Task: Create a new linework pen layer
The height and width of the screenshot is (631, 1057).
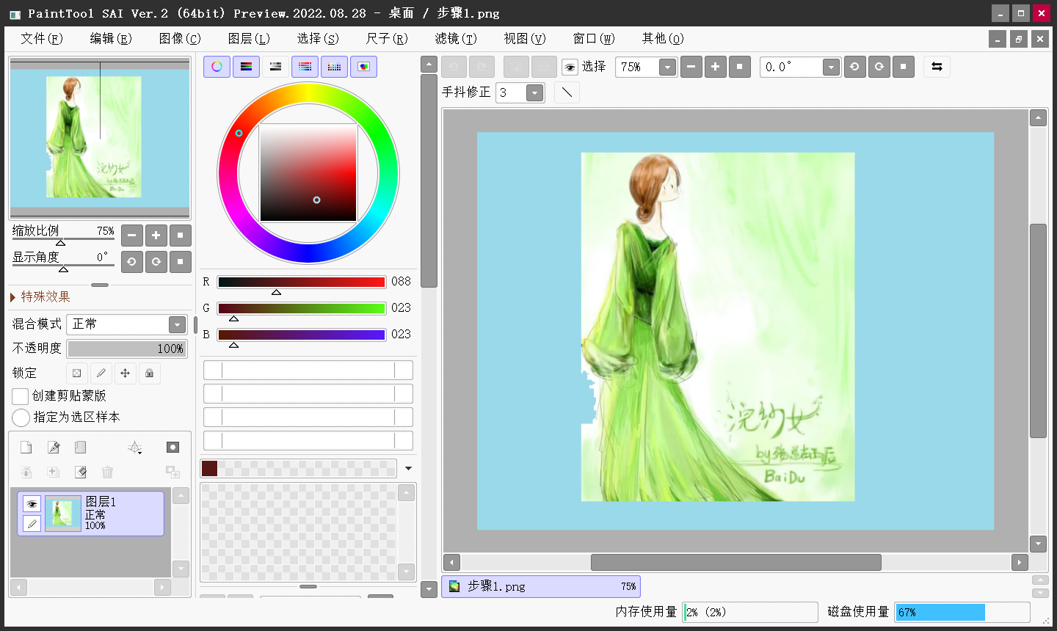Action: point(54,448)
